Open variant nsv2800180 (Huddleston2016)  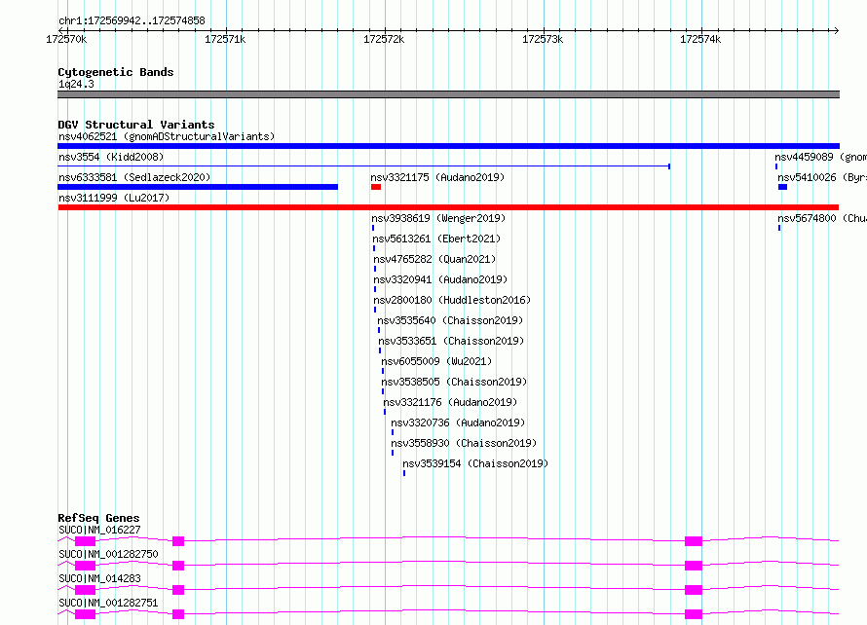coord(452,300)
